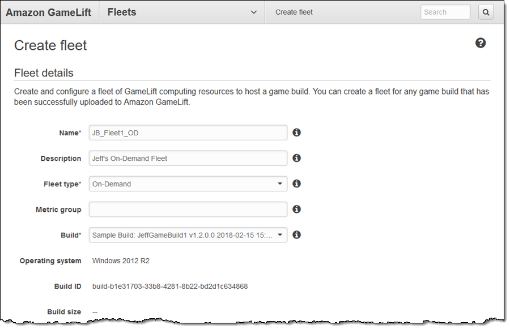Click the info icon beside Description field
This screenshot has height=329, width=510.
(x=296, y=159)
